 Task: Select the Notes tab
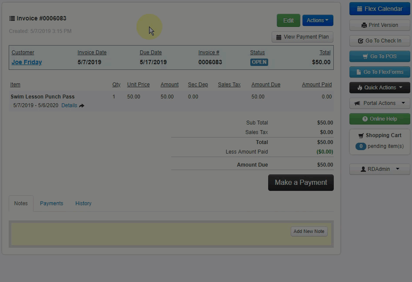pyautogui.click(x=21, y=203)
